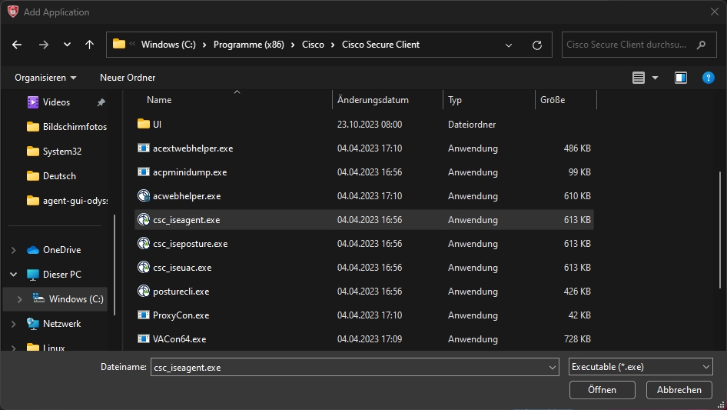Select ProxyCon.exe file icon
This screenshot has height=410, width=727.
coord(144,315)
